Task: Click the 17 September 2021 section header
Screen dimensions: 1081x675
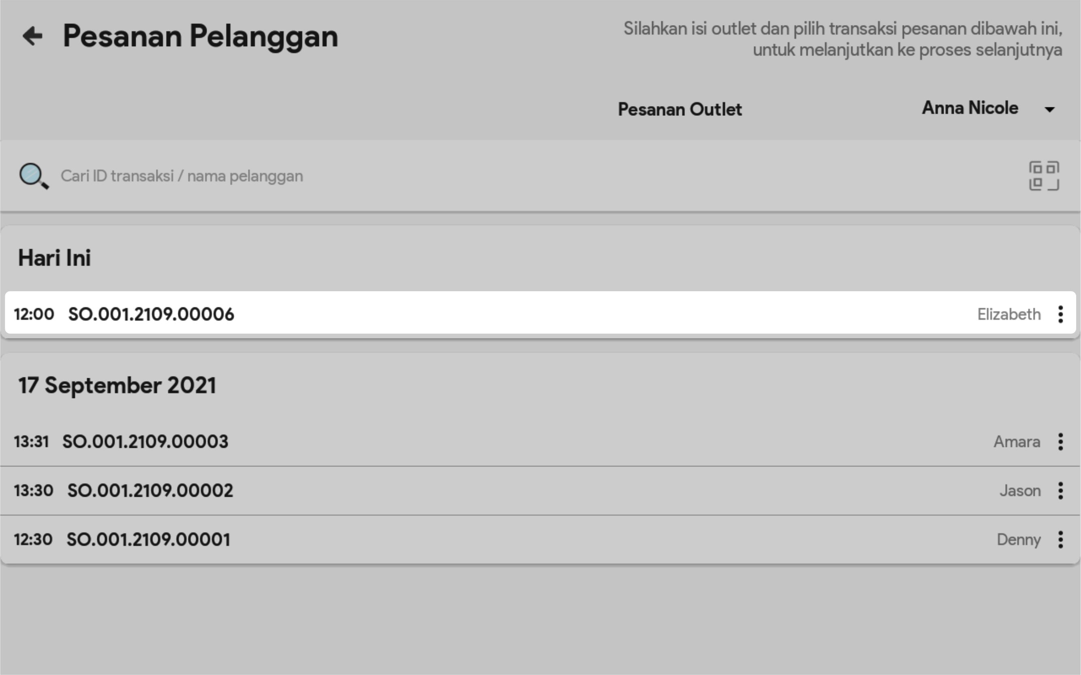Action: tap(117, 385)
